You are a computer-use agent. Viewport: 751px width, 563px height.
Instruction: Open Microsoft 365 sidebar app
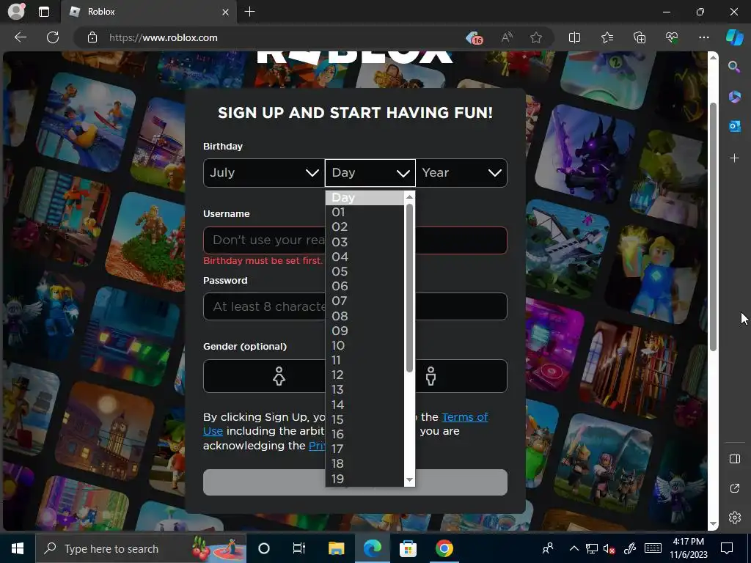(x=734, y=97)
